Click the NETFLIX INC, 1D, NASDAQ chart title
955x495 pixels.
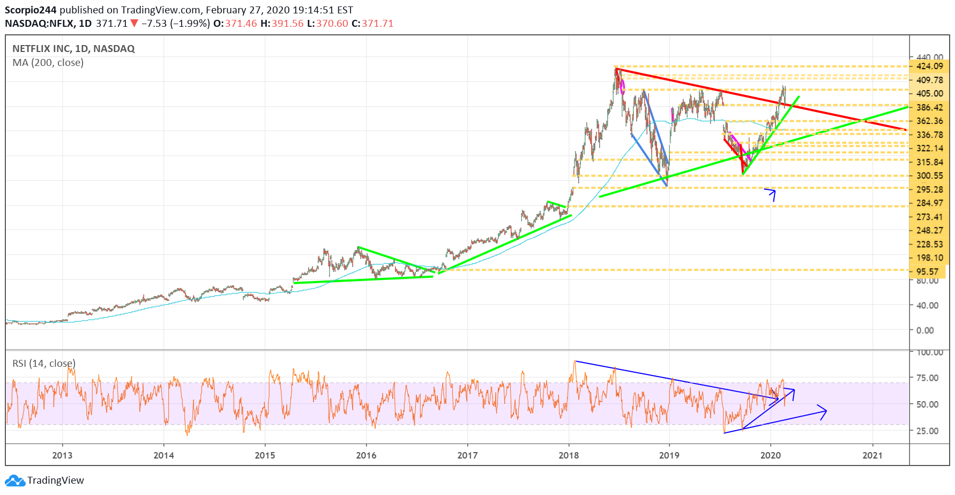(x=73, y=49)
